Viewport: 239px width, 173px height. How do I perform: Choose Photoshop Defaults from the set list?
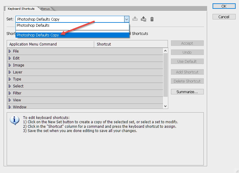click(x=72, y=25)
